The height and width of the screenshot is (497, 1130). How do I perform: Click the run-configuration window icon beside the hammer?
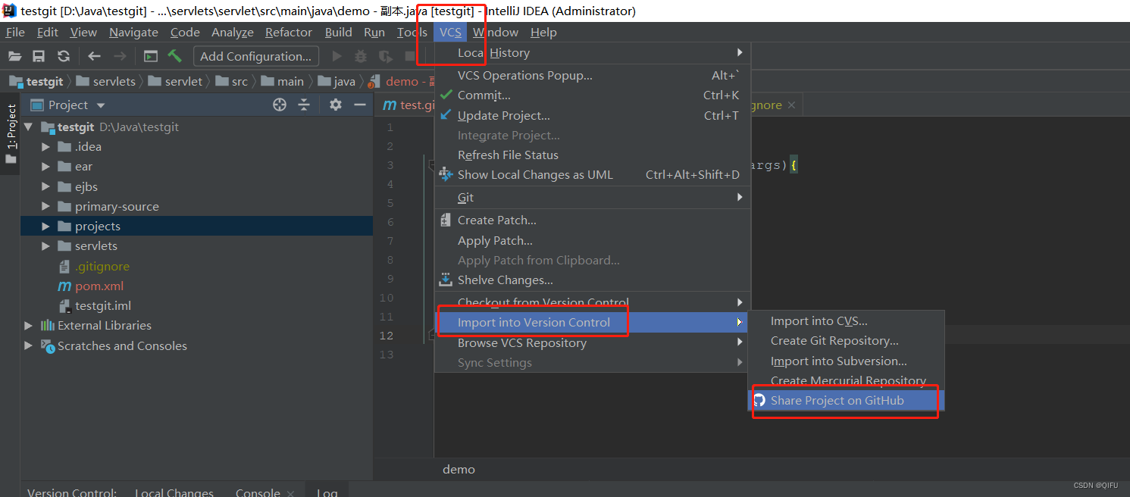point(151,56)
